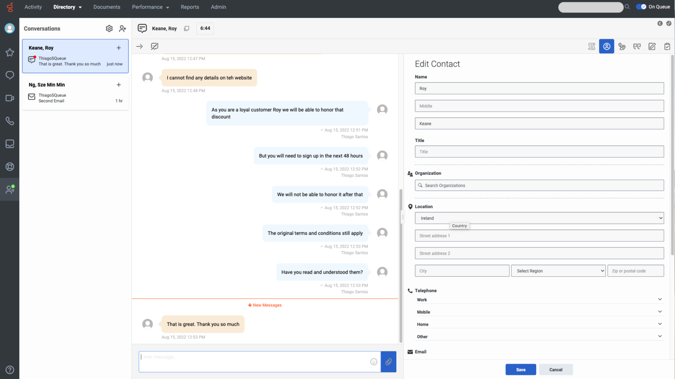Open the Admin menu
The width and height of the screenshot is (675, 379).
coord(218,7)
